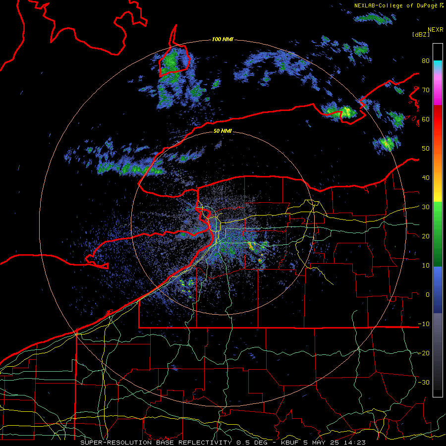Click the '10' value on dBZ scale
The image size is (446, 446).
click(426, 266)
